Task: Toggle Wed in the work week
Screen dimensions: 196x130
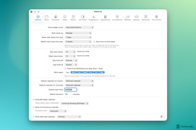Action: point(85,72)
